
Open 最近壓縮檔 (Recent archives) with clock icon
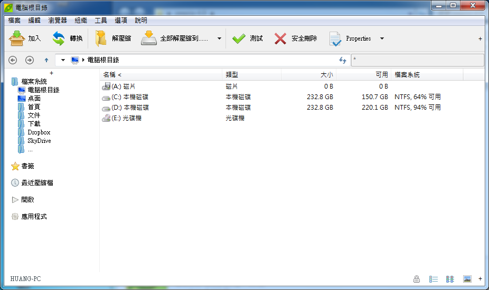(32, 183)
